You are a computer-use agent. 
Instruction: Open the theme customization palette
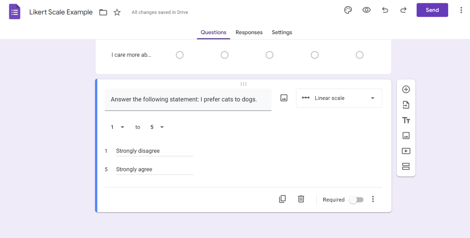coord(348,10)
